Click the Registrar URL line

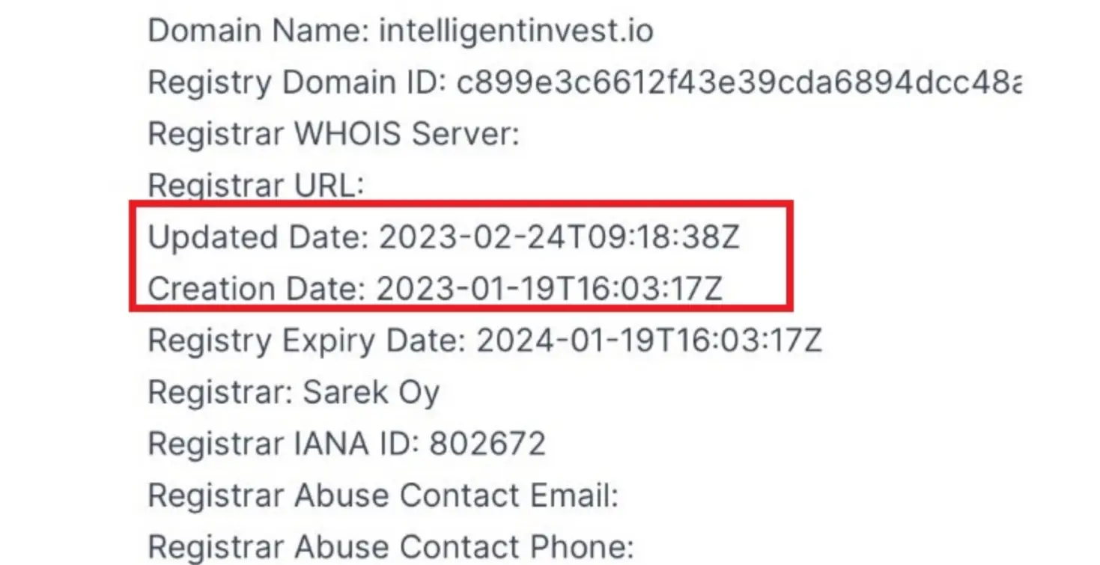click(x=255, y=186)
